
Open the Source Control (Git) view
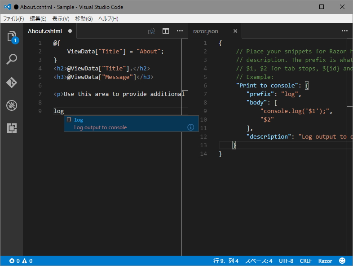point(12,82)
